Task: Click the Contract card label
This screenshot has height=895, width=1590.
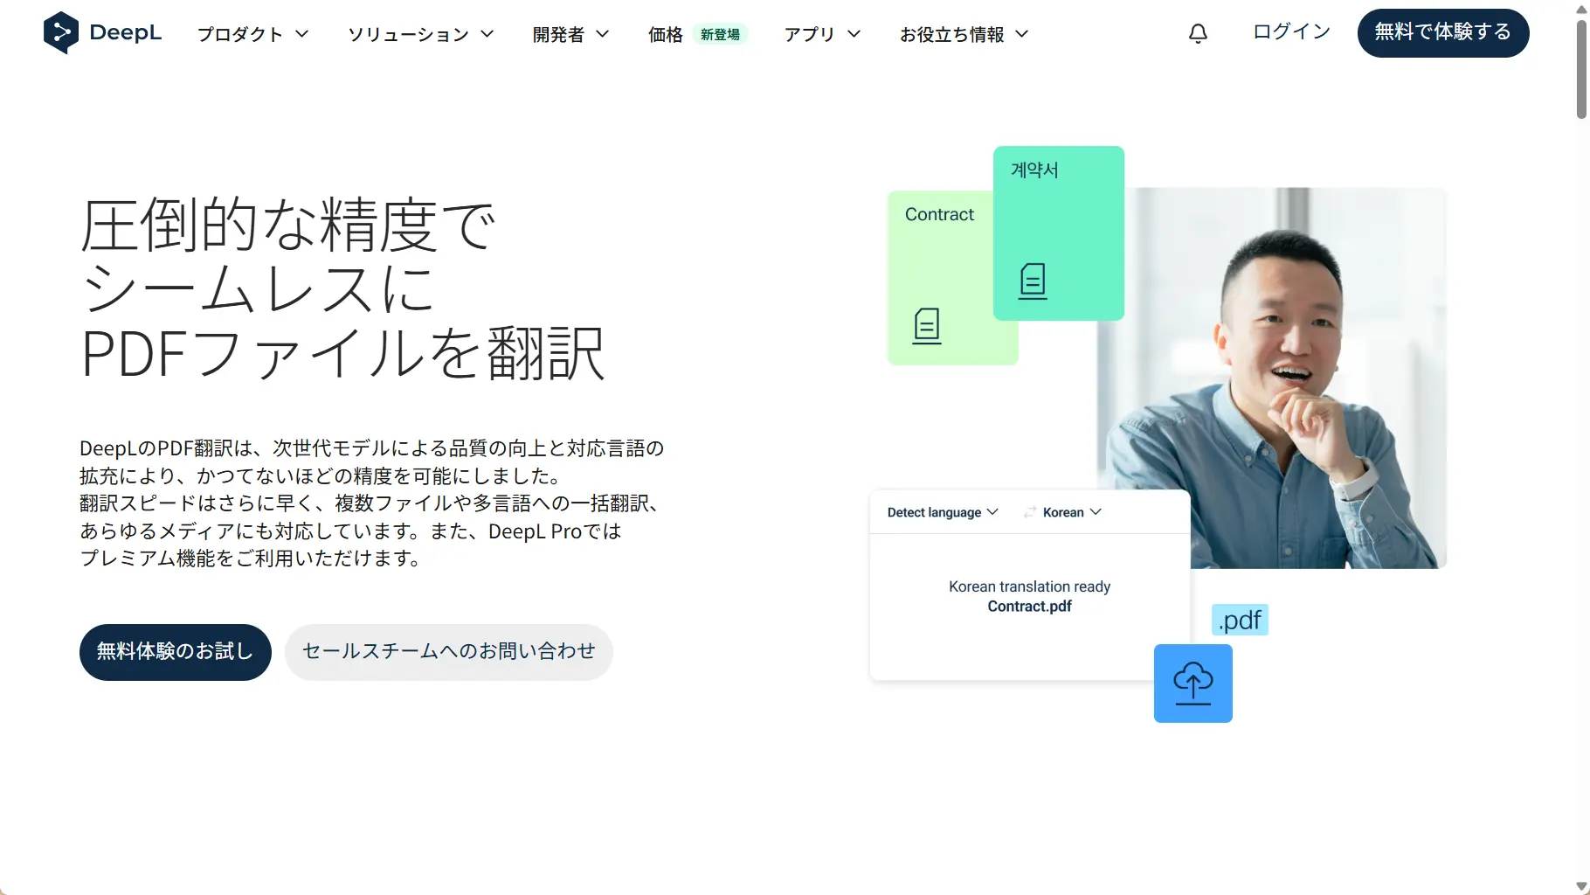Action: coord(939,214)
